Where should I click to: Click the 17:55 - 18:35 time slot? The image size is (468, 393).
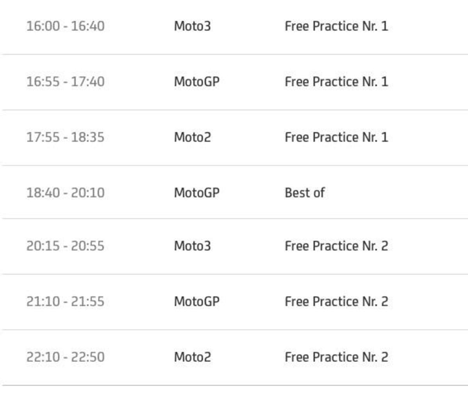(x=65, y=137)
